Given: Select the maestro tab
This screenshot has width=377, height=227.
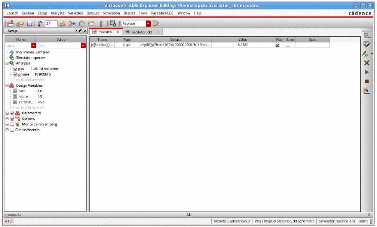Looking at the screenshot, I should coord(105,32).
